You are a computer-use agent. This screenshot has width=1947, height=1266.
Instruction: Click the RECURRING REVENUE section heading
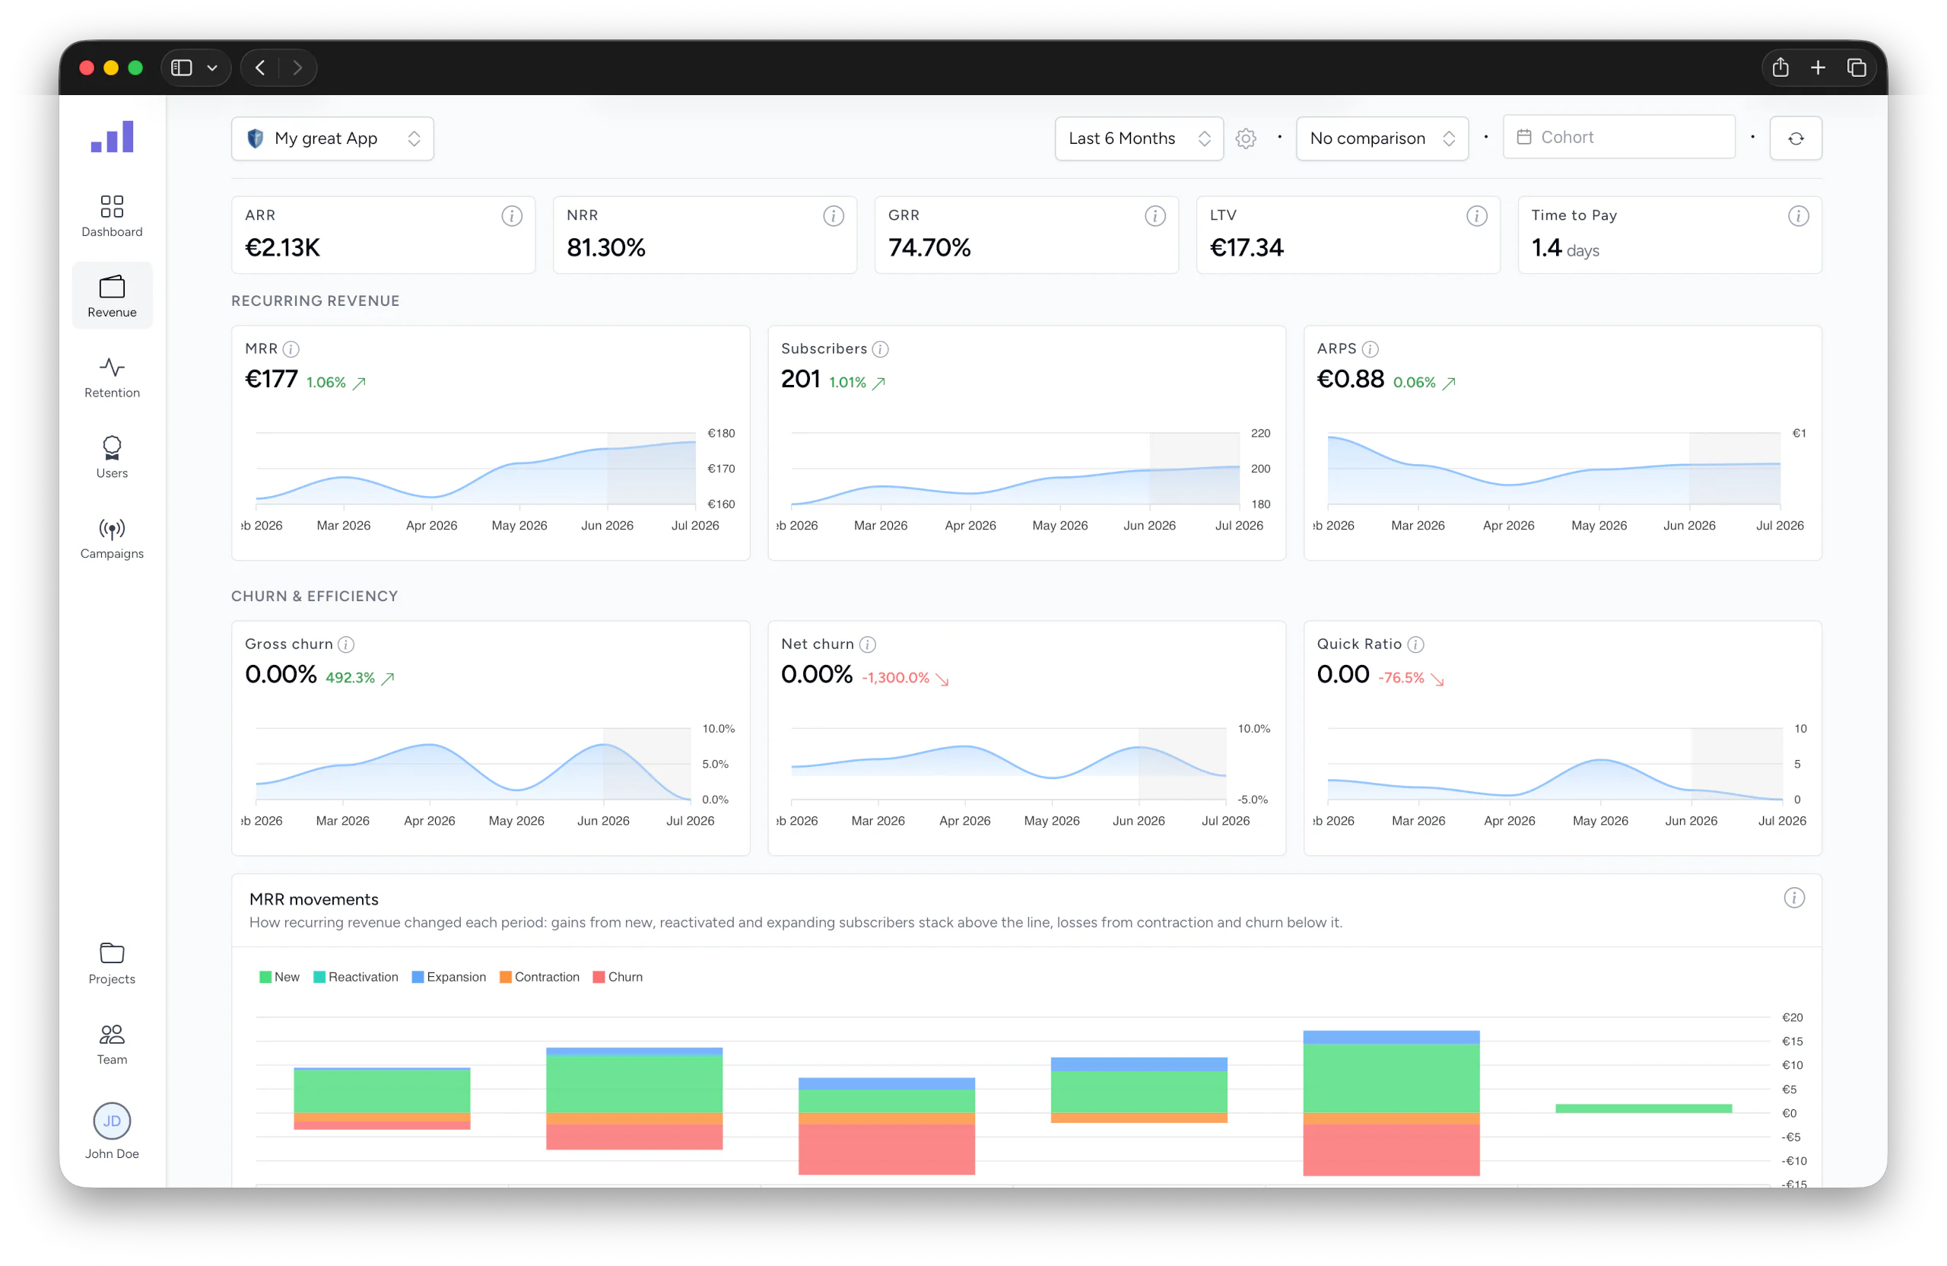316,301
